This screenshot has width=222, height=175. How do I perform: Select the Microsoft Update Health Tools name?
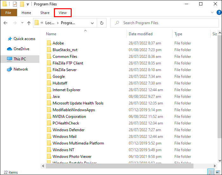[x=78, y=103]
